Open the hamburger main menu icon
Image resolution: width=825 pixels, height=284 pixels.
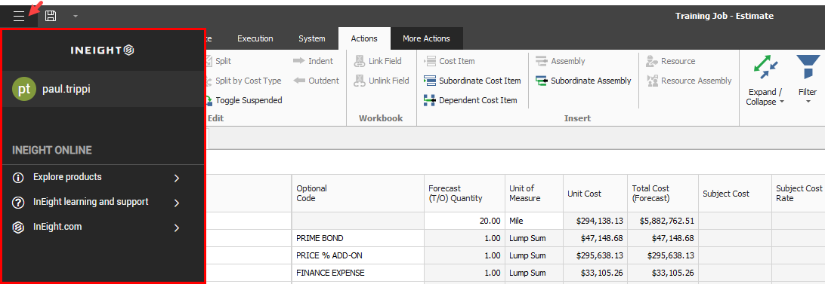19,16
